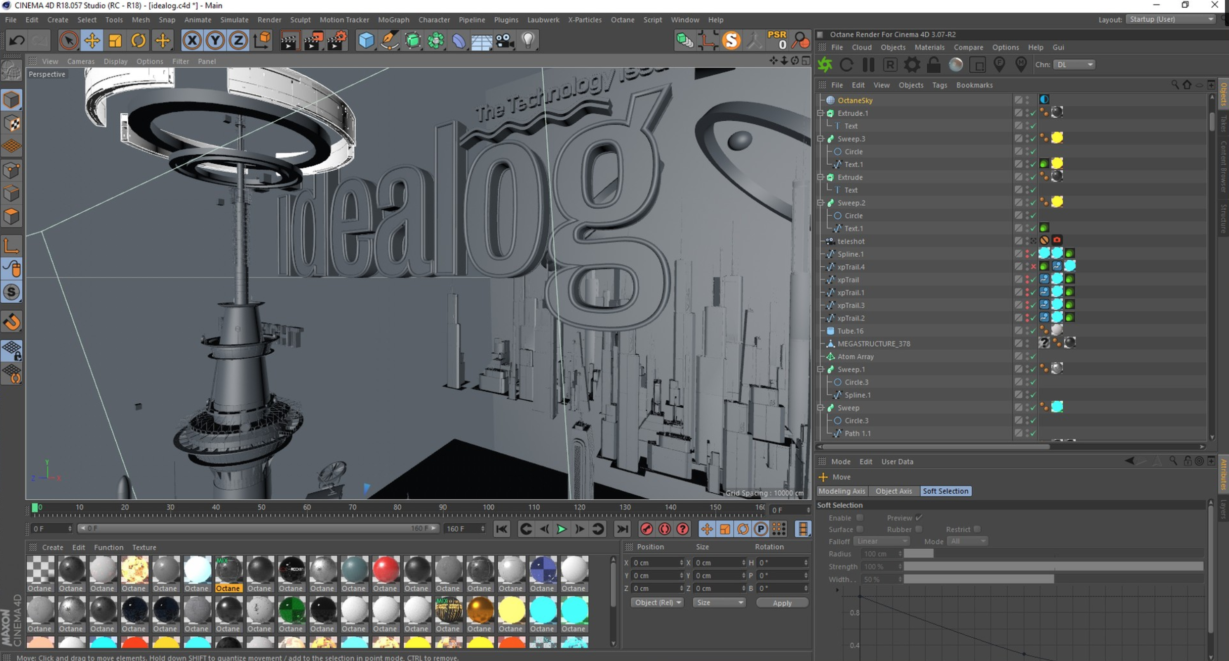Open the Object (Rel) coordinate dropdown
The image size is (1229, 661).
point(656,602)
